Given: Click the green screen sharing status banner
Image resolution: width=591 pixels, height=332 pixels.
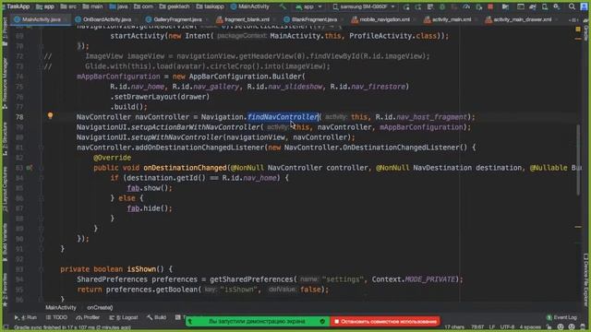Looking at the screenshot, I should (258, 322).
